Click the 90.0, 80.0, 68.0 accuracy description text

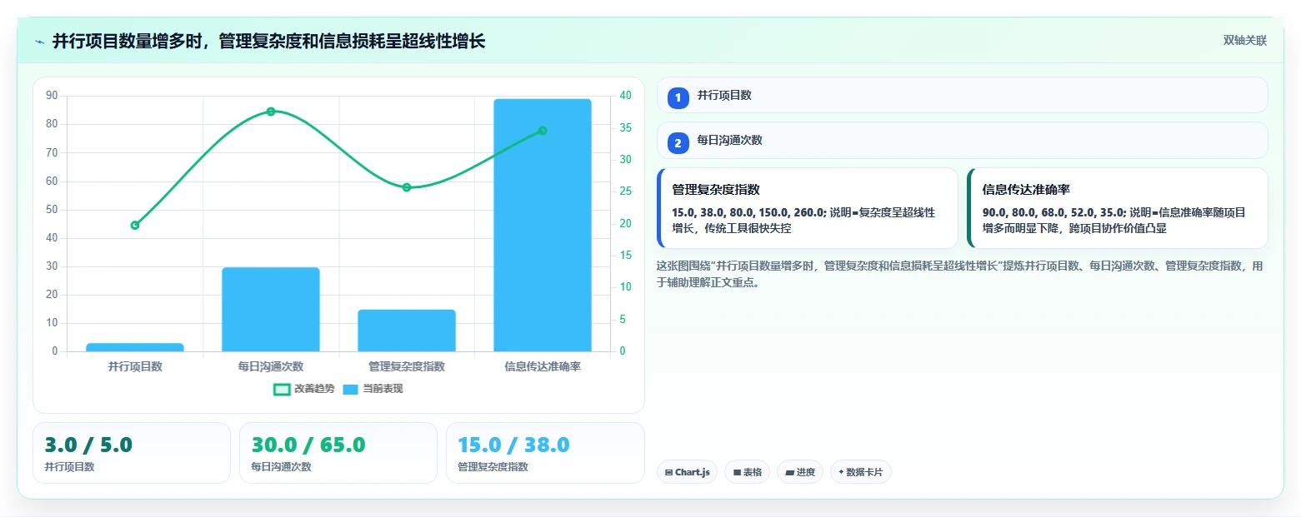(x=1113, y=221)
